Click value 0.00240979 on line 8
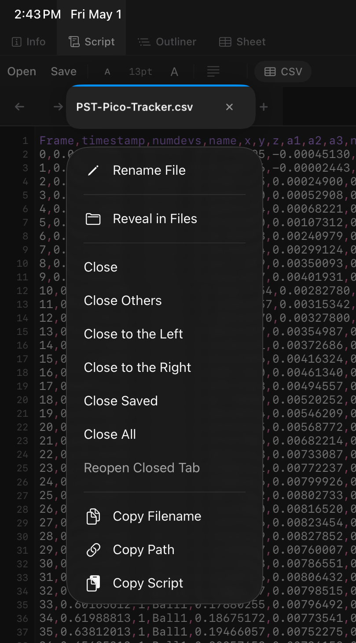The height and width of the screenshot is (643, 356). [x=307, y=236]
